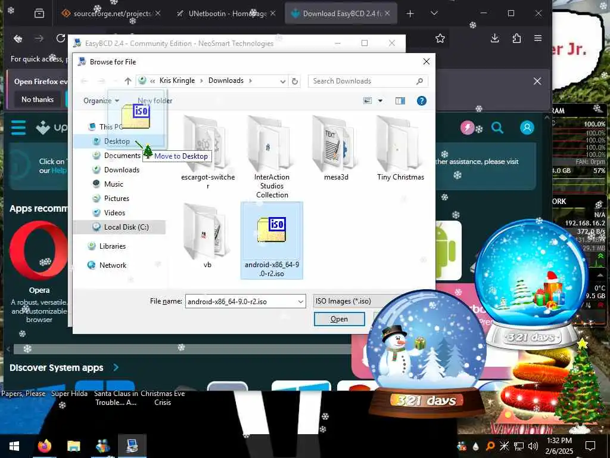This screenshot has width=610, height=458.
Task: Open the Uptodown user account icon
Action: click(x=527, y=128)
